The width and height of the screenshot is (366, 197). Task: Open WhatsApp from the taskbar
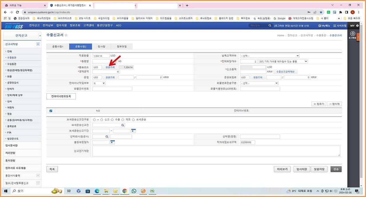tap(134, 191)
